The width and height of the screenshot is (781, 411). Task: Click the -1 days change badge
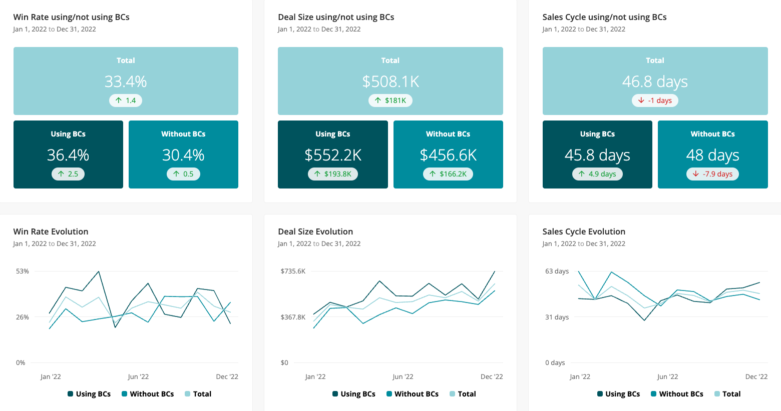pyautogui.click(x=655, y=100)
